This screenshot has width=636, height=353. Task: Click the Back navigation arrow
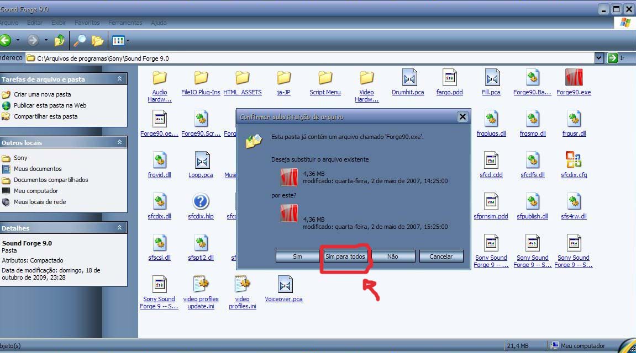point(6,40)
